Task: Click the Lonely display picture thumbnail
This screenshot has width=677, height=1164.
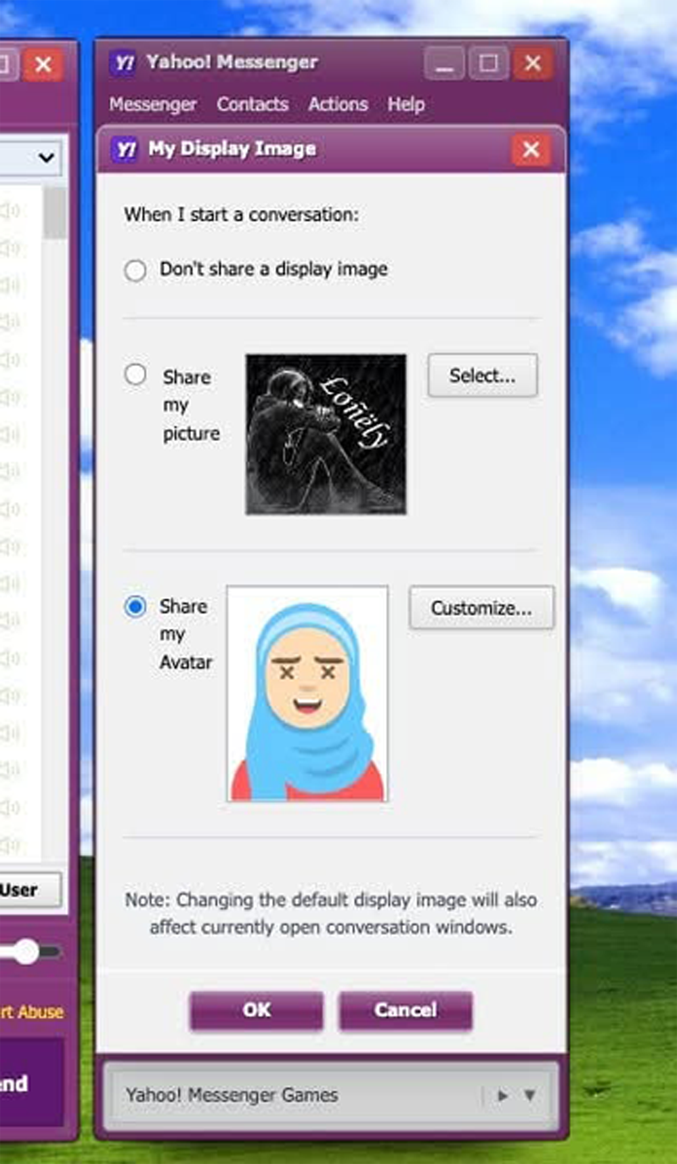Action: point(326,434)
